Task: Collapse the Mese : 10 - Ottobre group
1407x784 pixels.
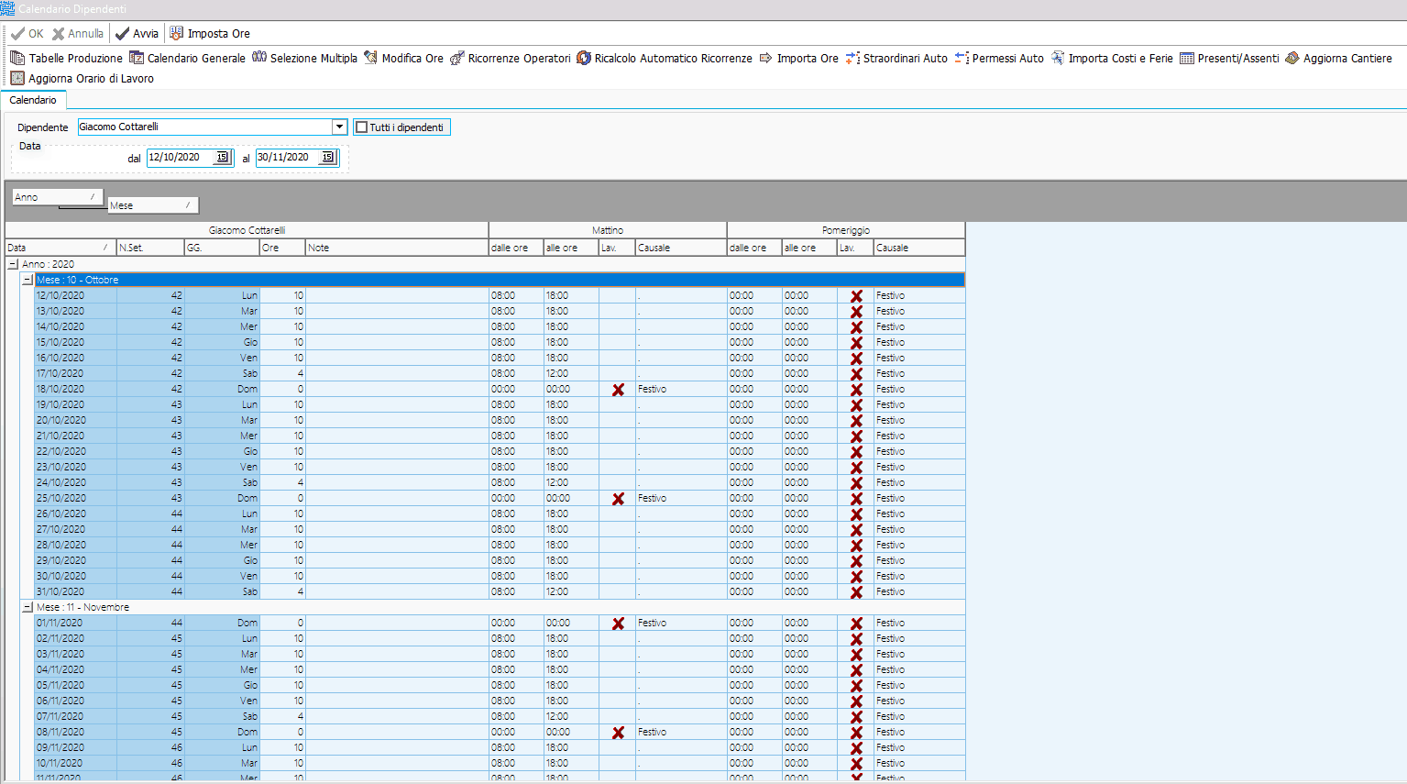Action: (27, 280)
